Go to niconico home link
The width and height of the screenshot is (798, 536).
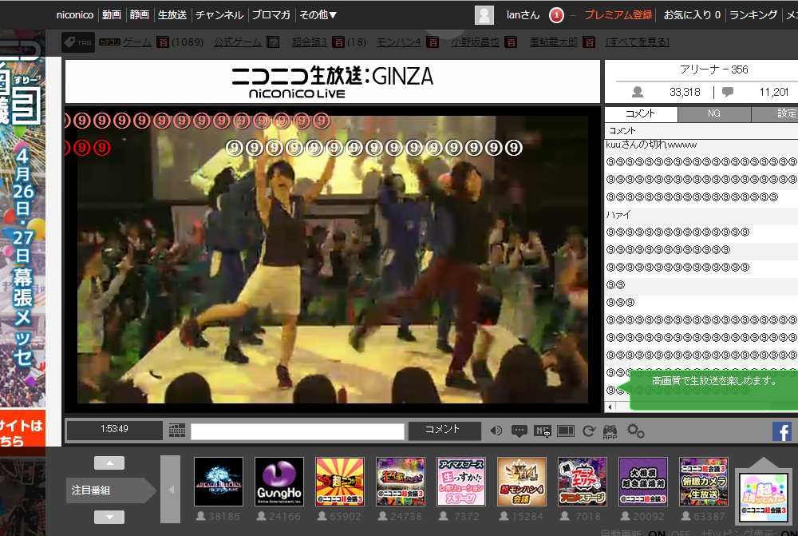(x=75, y=14)
